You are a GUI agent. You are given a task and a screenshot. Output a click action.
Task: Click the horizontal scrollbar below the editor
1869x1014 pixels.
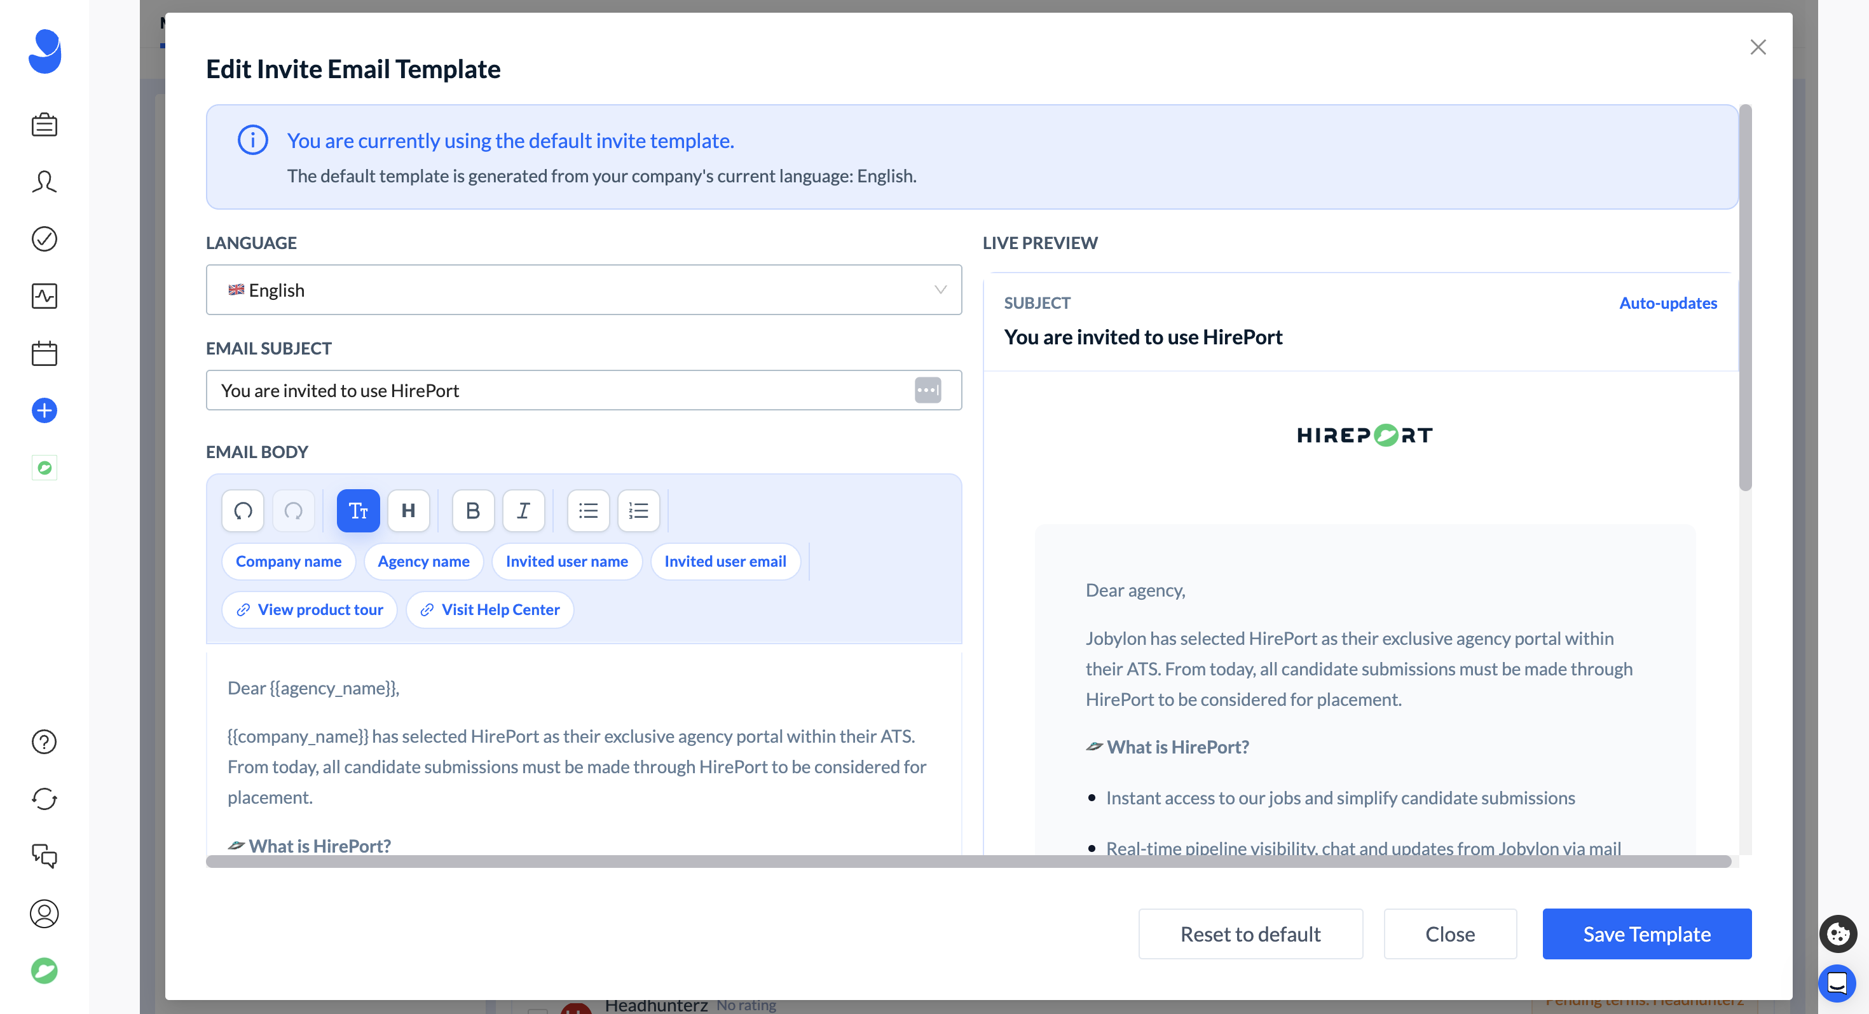click(x=969, y=861)
